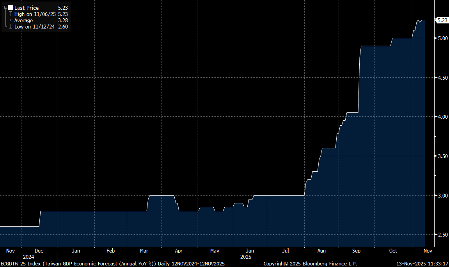Image resolution: width=449 pixels, height=267 pixels.
Task: Click the 5.00 y-axis label
Action: click(443, 38)
